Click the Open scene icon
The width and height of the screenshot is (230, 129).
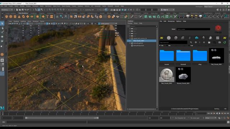coord(20,10)
